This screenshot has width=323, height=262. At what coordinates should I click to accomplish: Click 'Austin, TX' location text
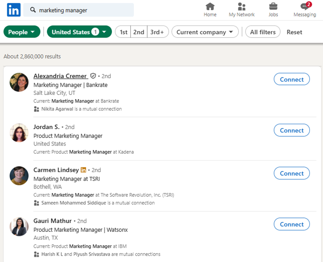click(x=46, y=238)
